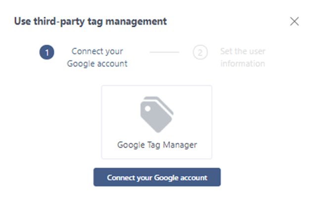Go to the Set the user information step label
This screenshot has width=314, height=222.
point(243,57)
